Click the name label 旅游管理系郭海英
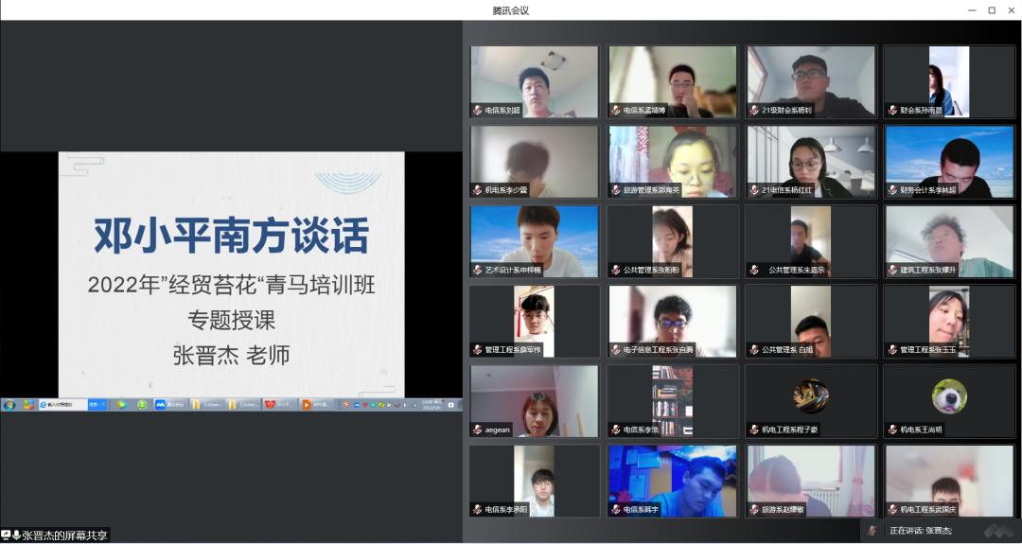Screen dimensions: 1022x544 point(651,190)
